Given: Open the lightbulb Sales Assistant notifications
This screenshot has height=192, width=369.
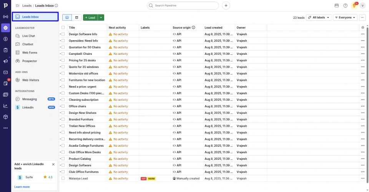Looking at the screenshot, I should point(354,6).
